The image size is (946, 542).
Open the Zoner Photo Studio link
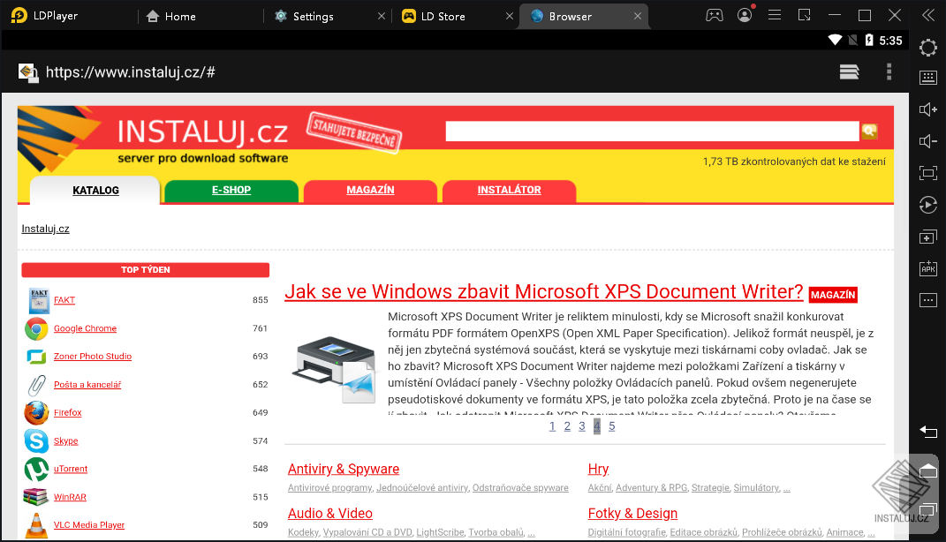pyautogui.click(x=93, y=357)
